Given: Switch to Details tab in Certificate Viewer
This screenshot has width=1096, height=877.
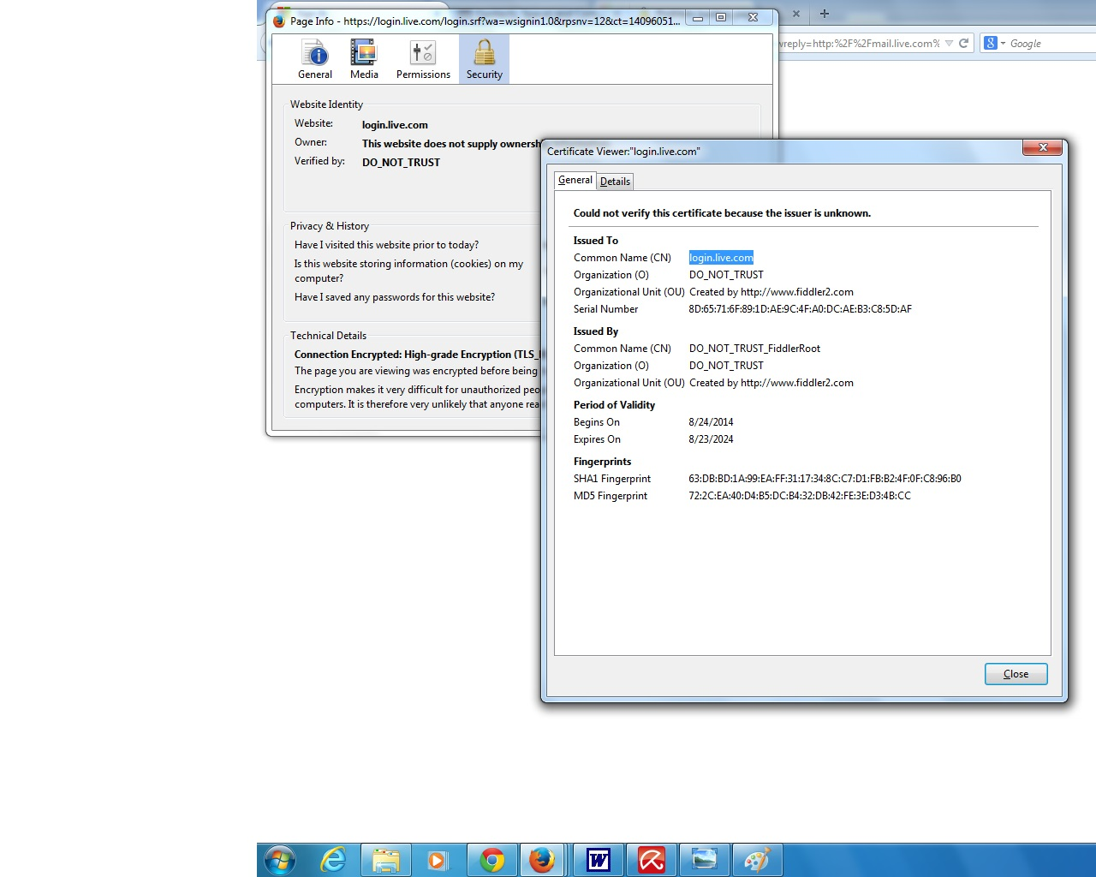Looking at the screenshot, I should [615, 181].
